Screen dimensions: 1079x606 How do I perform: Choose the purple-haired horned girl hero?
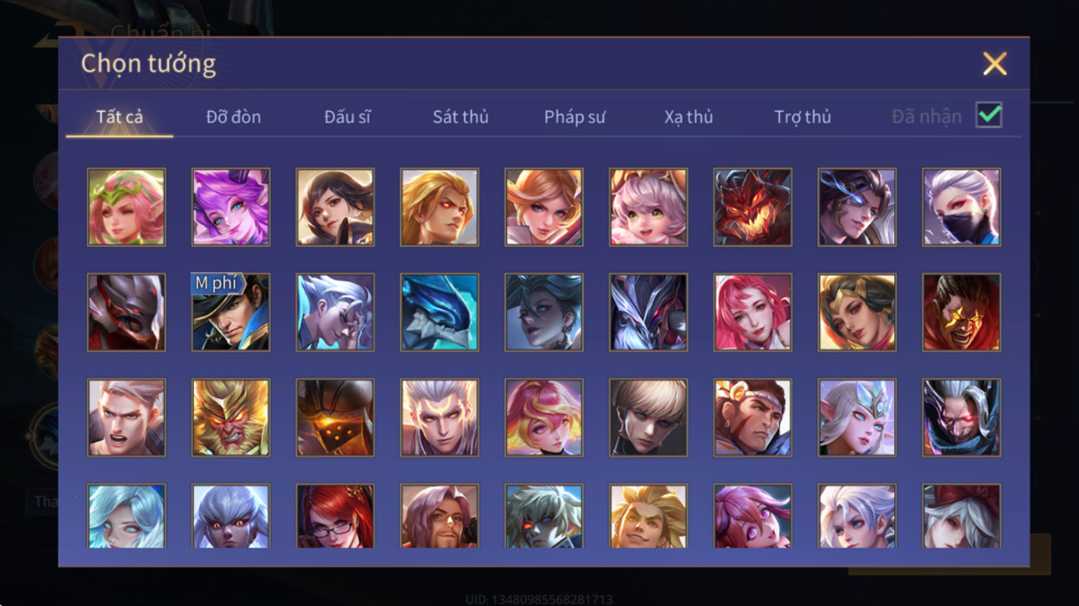click(x=231, y=207)
